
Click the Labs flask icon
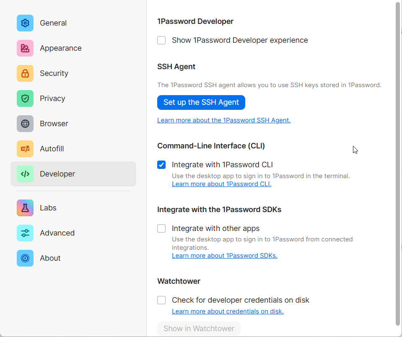coord(25,208)
